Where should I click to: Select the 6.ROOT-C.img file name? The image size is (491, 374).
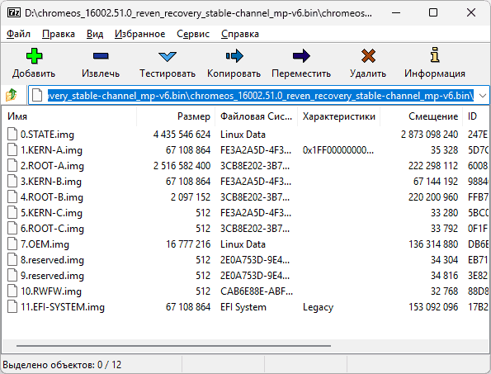pyautogui.click(x=52, y=229)
